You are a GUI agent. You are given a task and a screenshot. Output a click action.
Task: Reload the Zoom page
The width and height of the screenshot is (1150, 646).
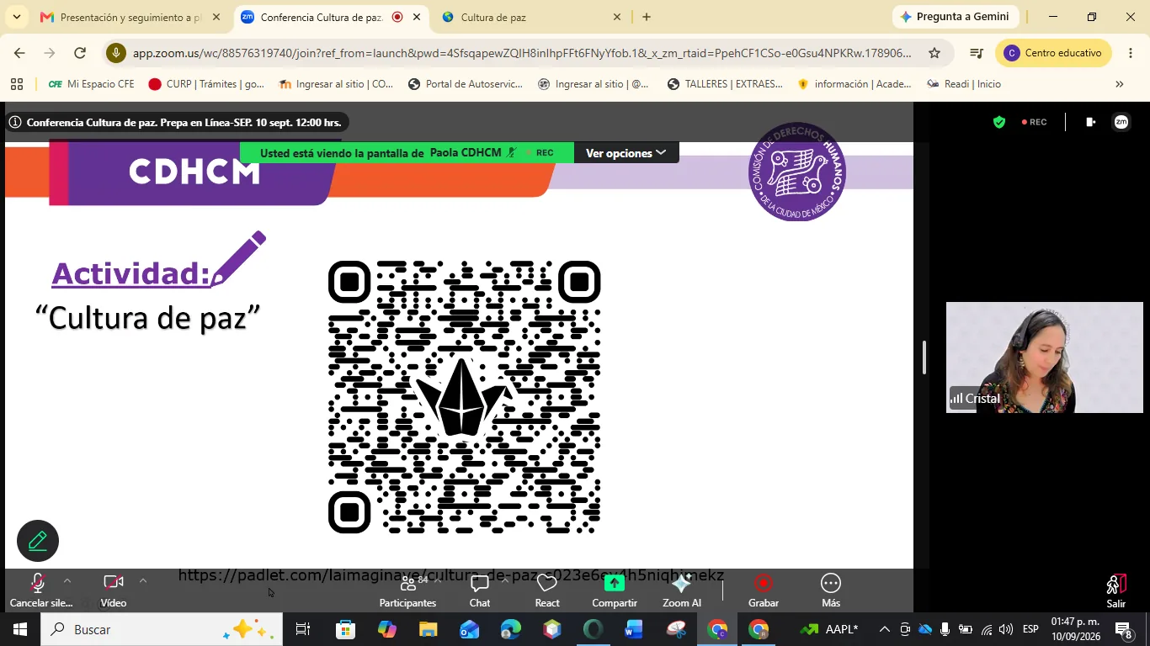(80, 53)
